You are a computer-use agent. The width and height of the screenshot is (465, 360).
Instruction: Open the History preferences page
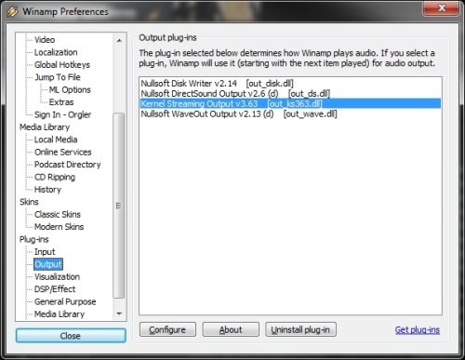(x=47, y=189)
